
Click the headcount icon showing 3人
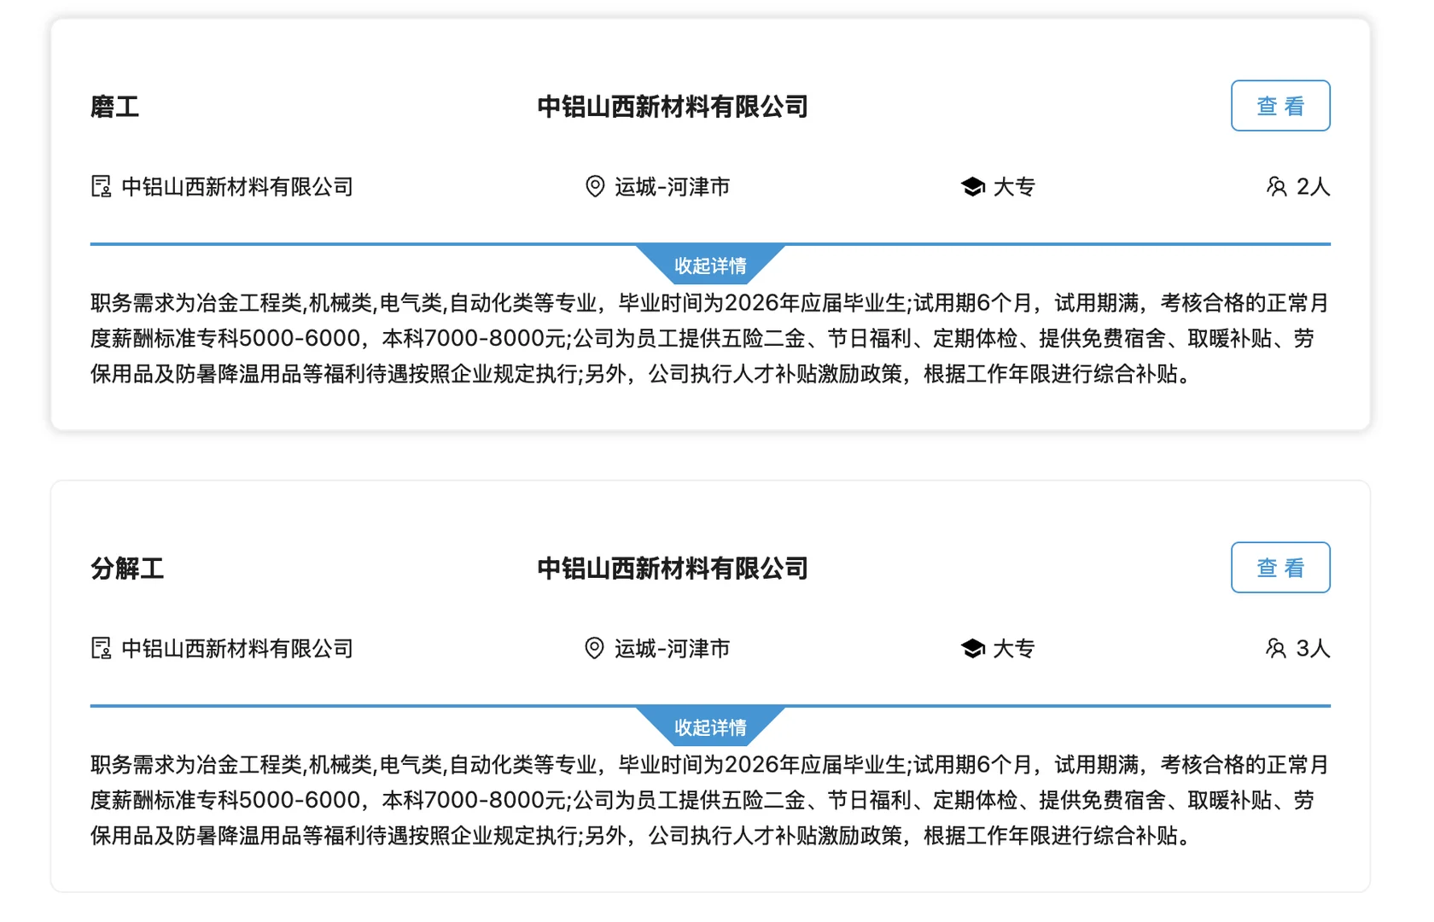(x=1277, y=648)
